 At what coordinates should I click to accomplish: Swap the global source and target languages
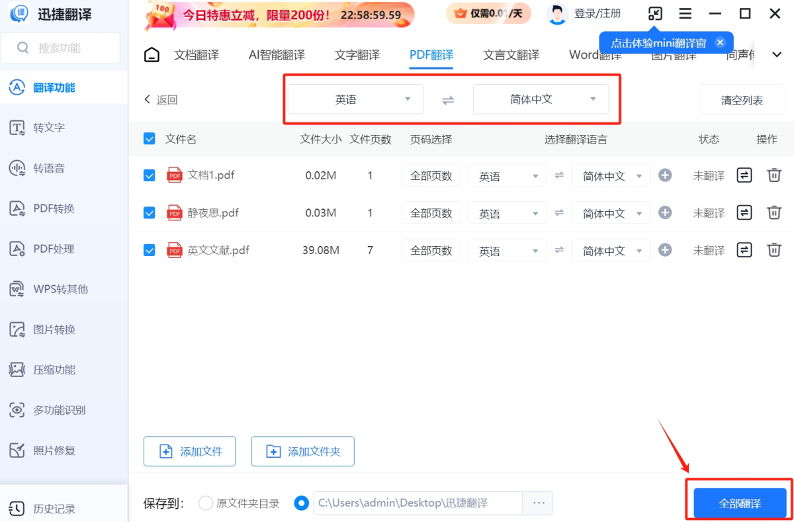[448, 100]
